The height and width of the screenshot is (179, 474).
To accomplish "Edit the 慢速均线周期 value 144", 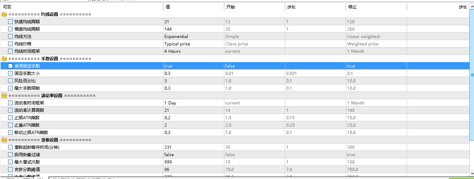I will 193,29.
